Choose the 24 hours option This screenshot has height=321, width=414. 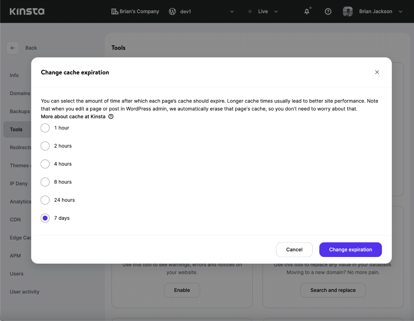pyautogui.click(x=45, y=200)
